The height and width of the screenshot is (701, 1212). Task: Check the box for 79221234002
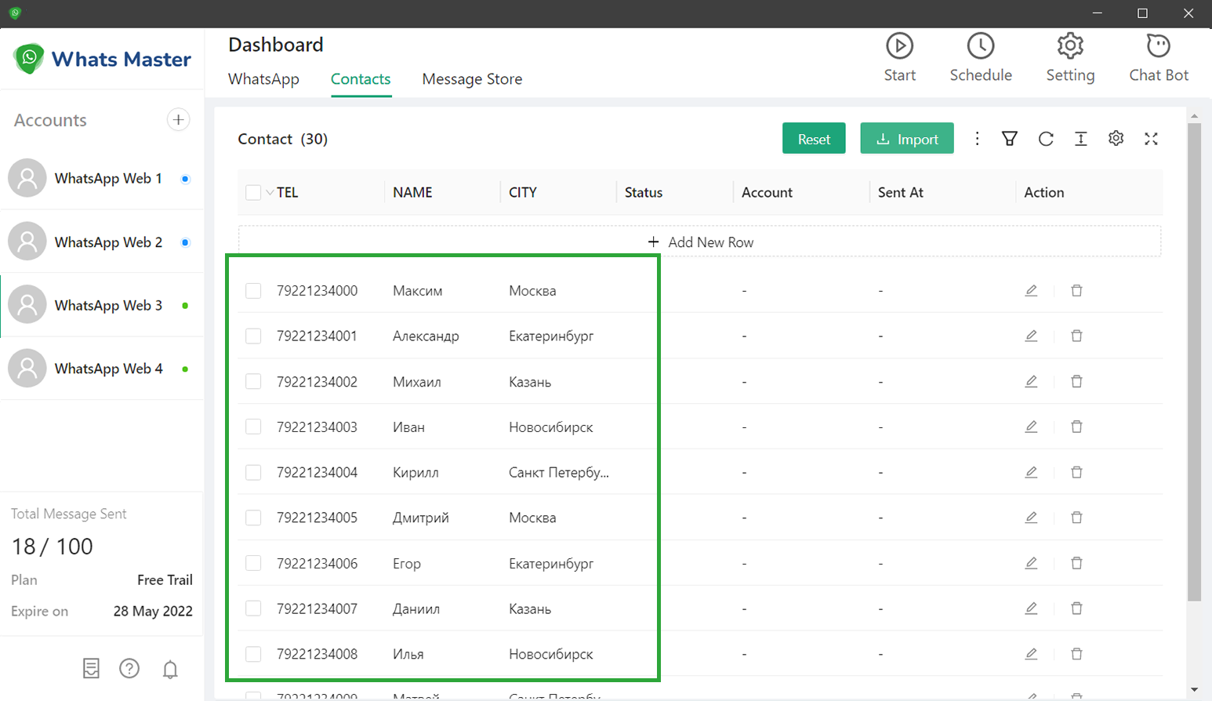[253, 382]
